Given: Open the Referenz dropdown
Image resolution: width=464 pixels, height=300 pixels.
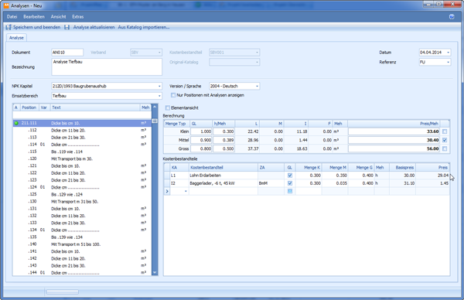Looking at the screenshot, I should pos(448,62).
